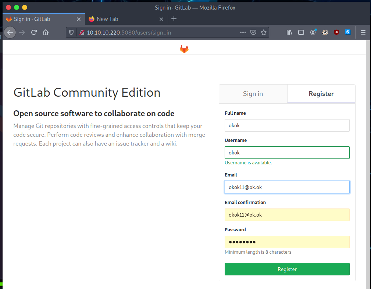Switch to the Sign in form tab
The image size is (371, 289).
click(253, 94)
